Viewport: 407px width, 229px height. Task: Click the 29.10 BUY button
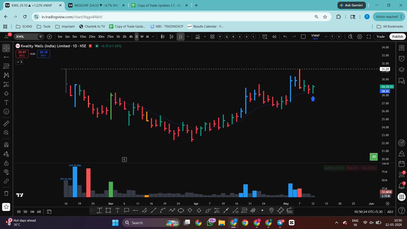click(43, 54)
